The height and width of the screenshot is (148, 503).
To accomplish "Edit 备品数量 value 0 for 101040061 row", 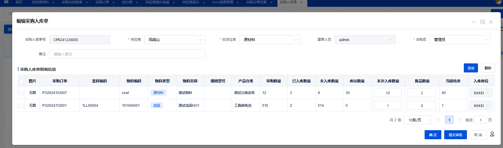I will 422,105.
